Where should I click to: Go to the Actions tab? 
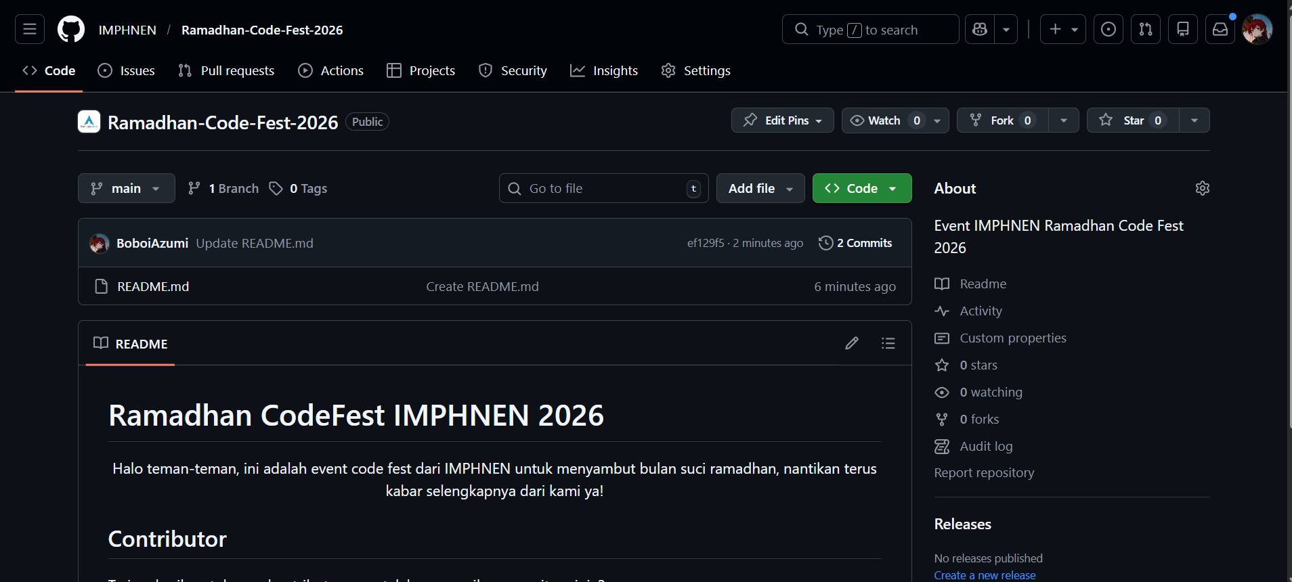click(331, 70)
